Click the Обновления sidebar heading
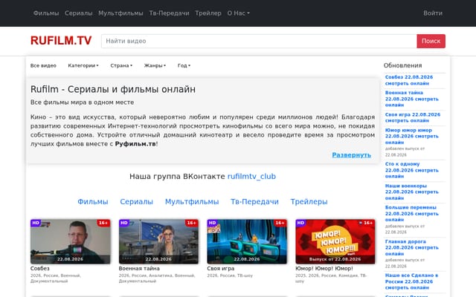 tap(402, 65)
